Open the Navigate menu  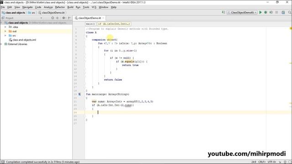click(x=27, y=7)
